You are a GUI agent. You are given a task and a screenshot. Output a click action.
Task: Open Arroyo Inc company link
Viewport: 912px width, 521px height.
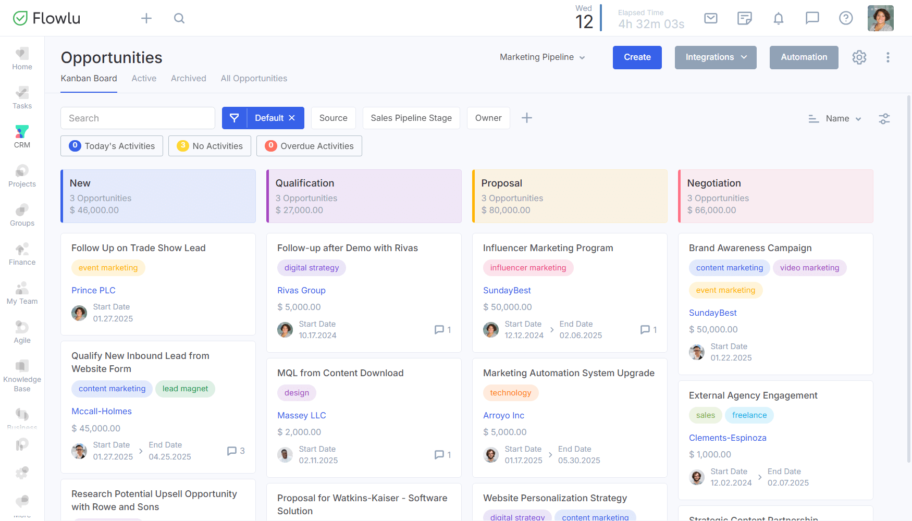503,415
